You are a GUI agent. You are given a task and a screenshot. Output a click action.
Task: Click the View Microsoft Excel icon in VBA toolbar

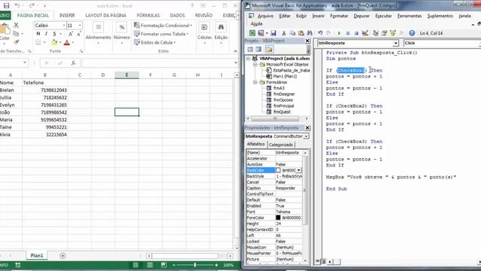click(x=253, y=33)
